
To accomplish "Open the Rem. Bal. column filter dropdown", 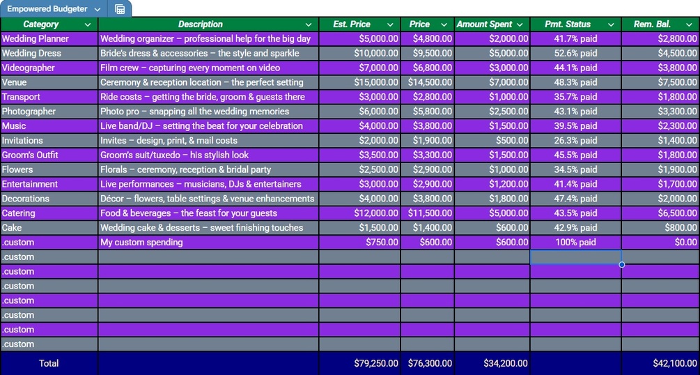I will [690, 24].
